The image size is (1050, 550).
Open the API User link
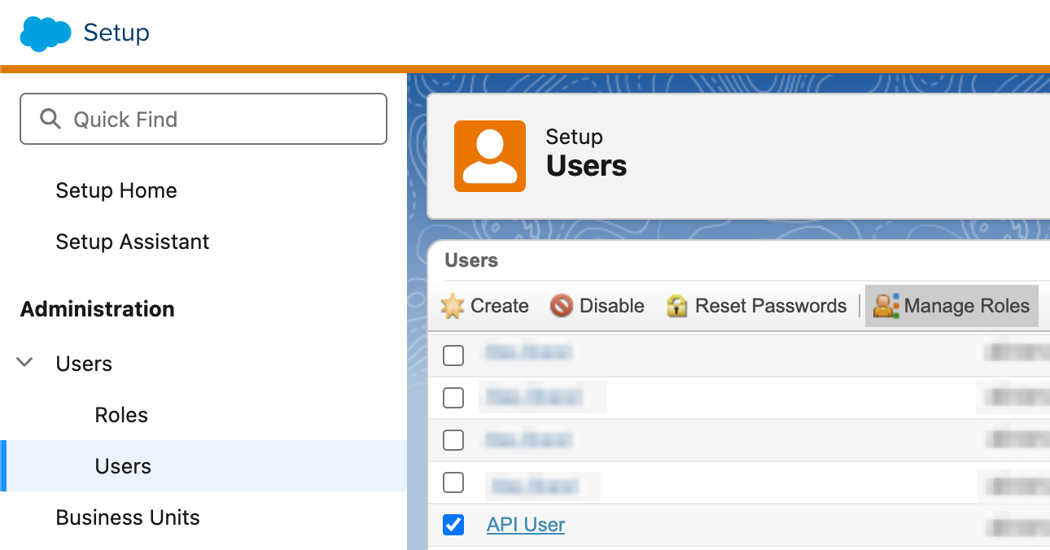click(526, 525)
